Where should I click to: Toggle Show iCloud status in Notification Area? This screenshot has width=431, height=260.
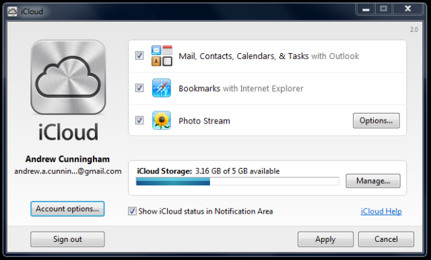pos(132,211)
